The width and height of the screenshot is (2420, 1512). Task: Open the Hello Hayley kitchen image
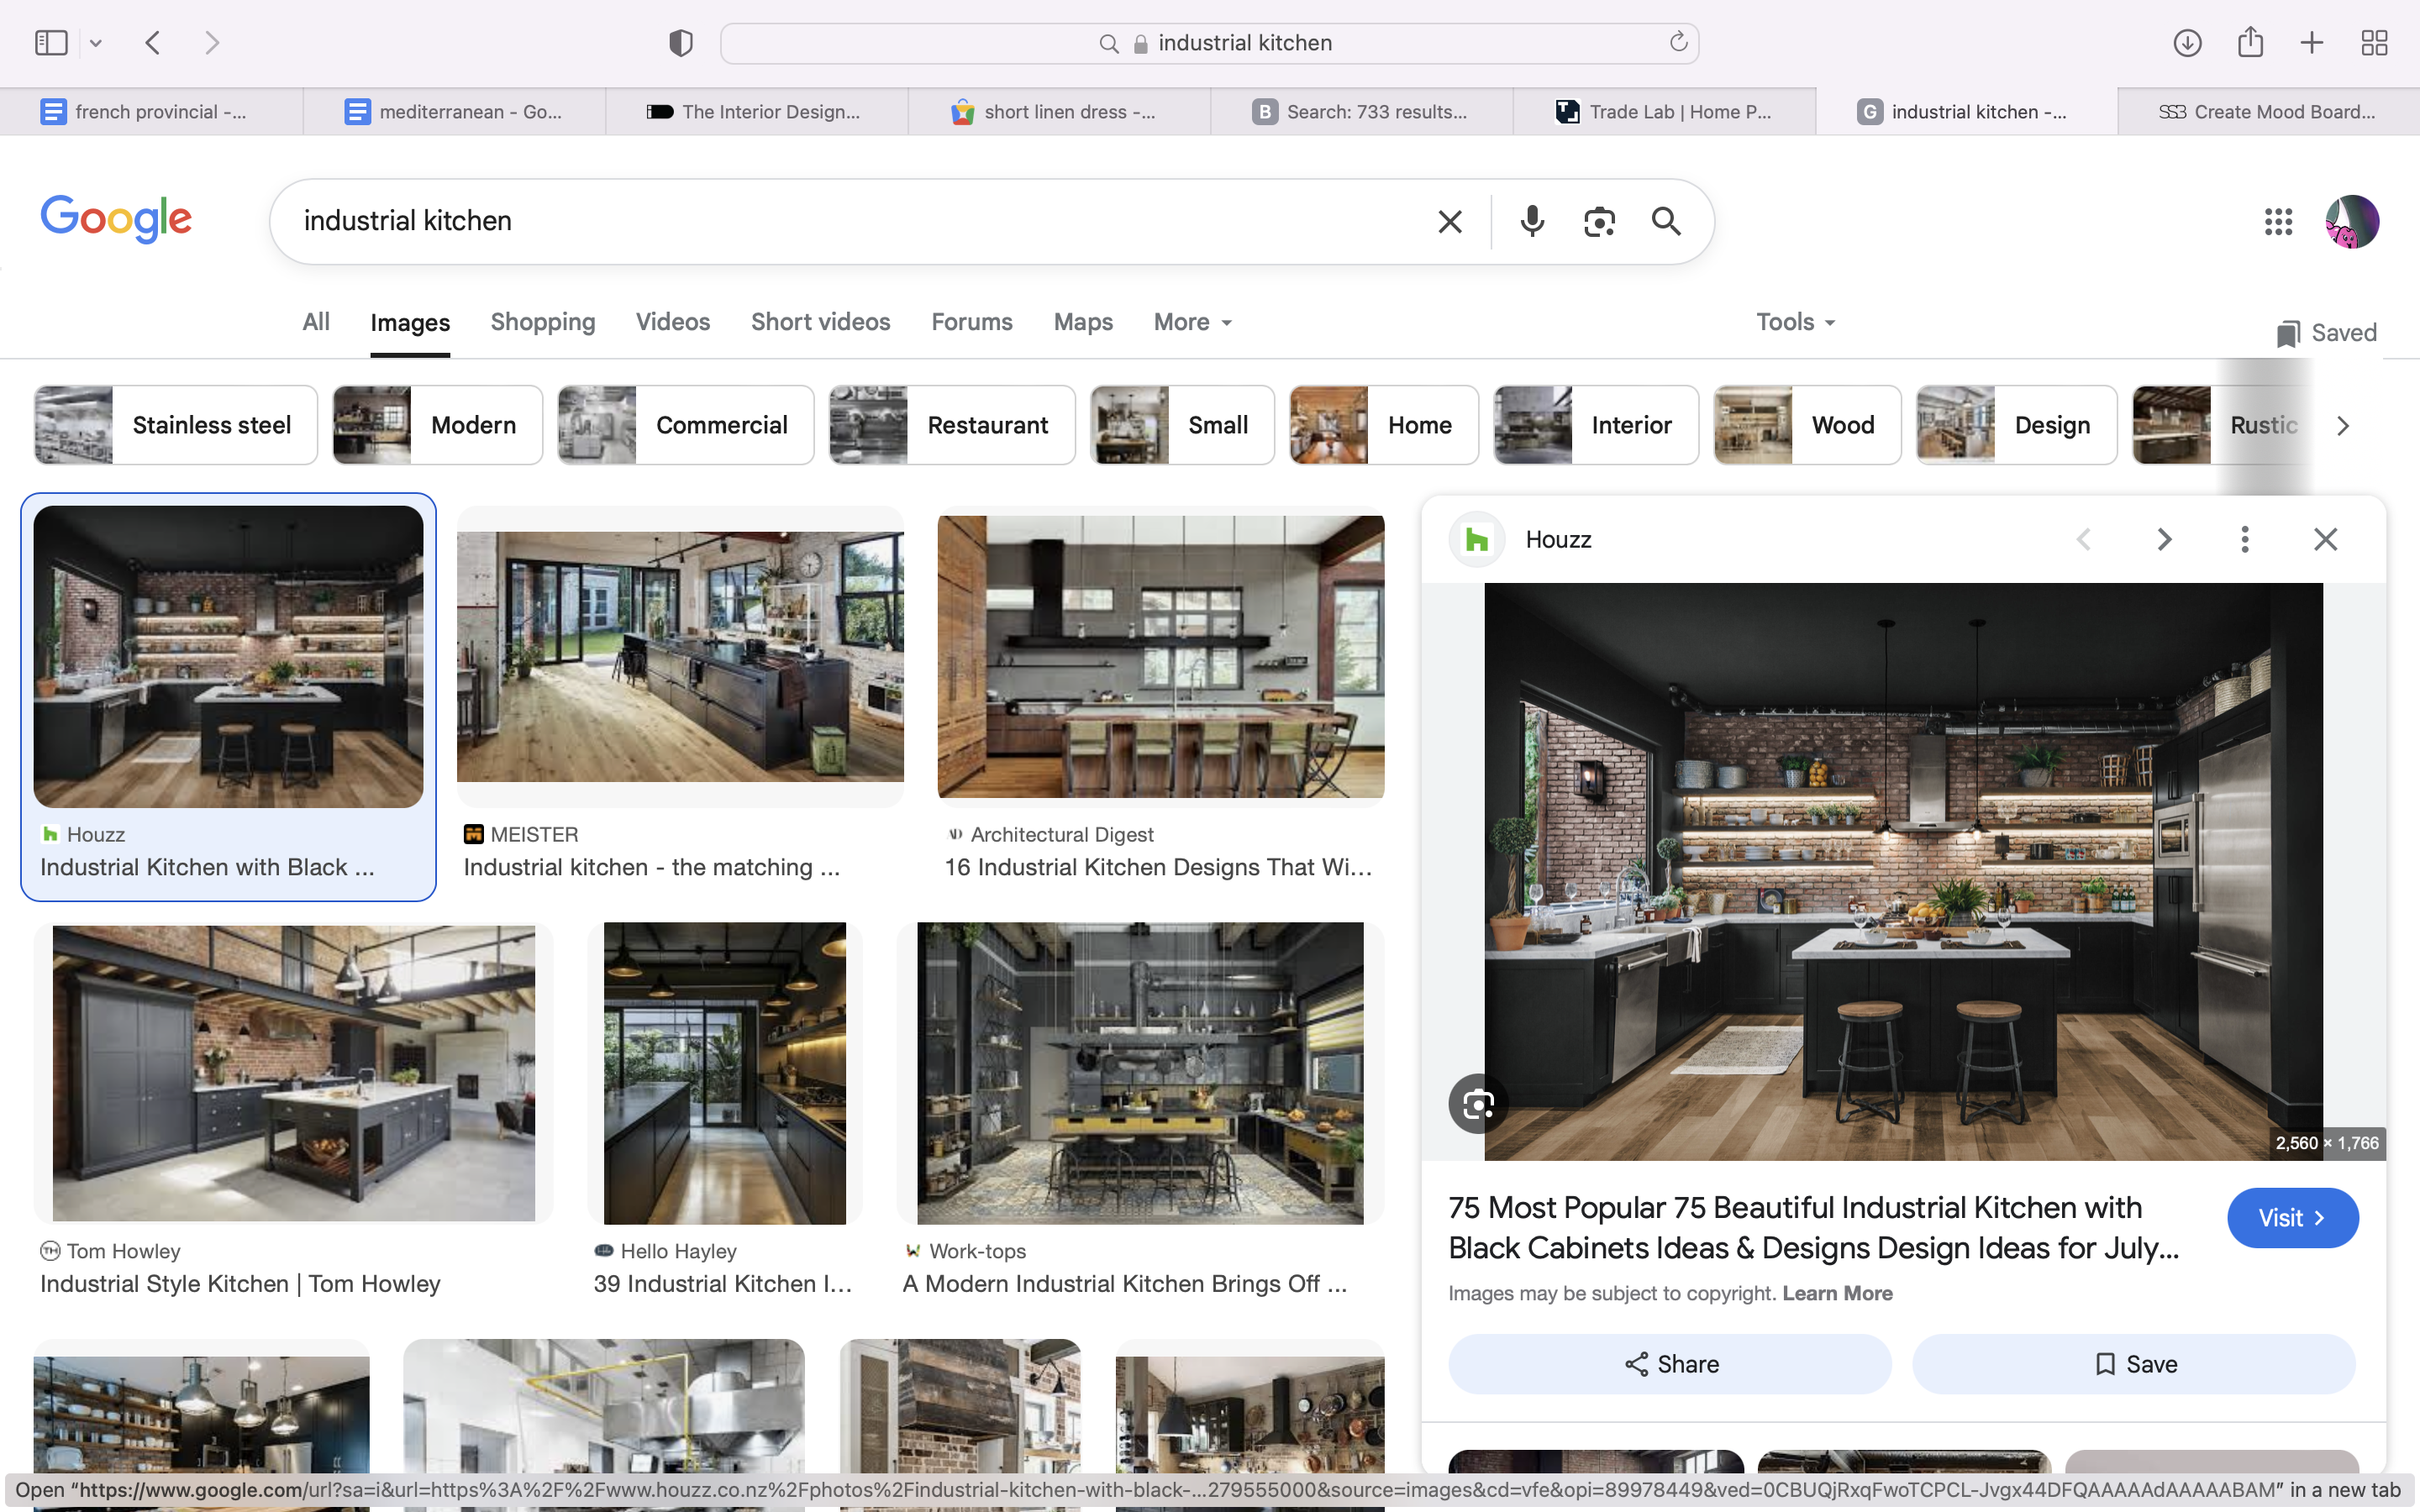click(x=725, y=1073)
